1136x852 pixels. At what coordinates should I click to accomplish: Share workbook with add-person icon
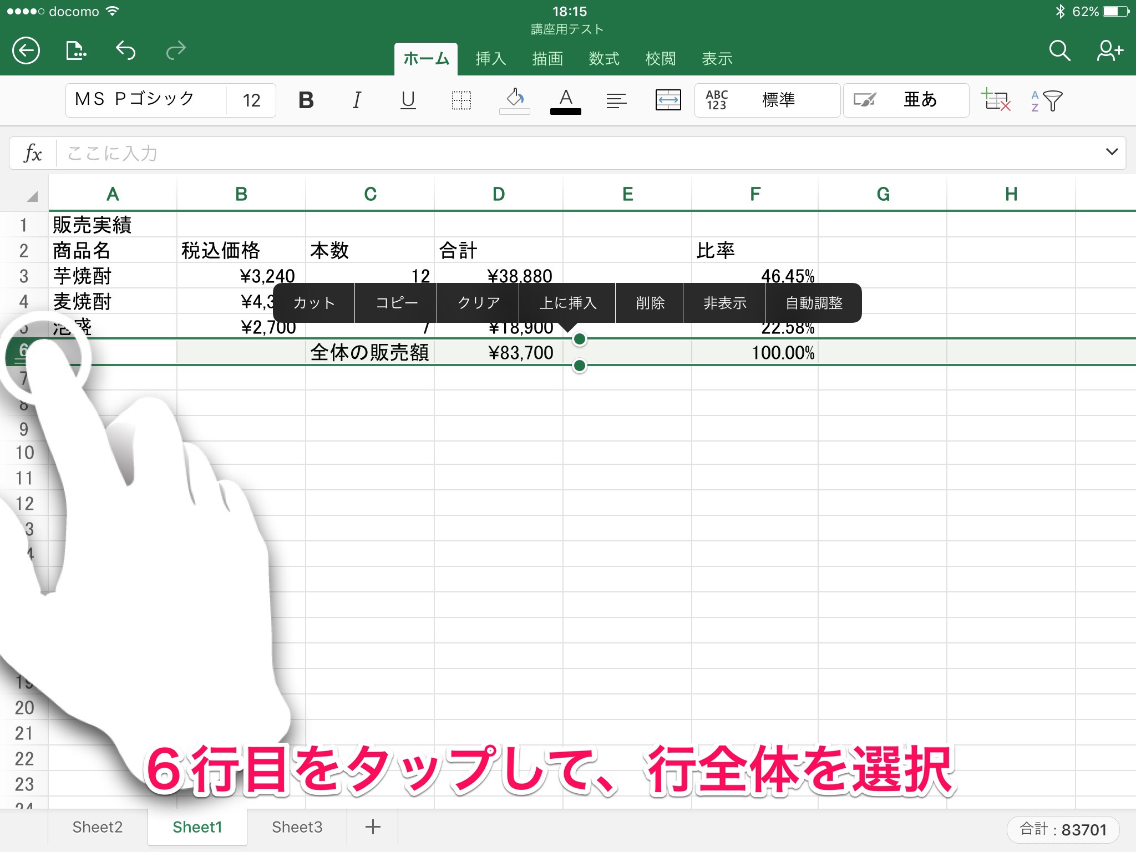[1109, 51]
